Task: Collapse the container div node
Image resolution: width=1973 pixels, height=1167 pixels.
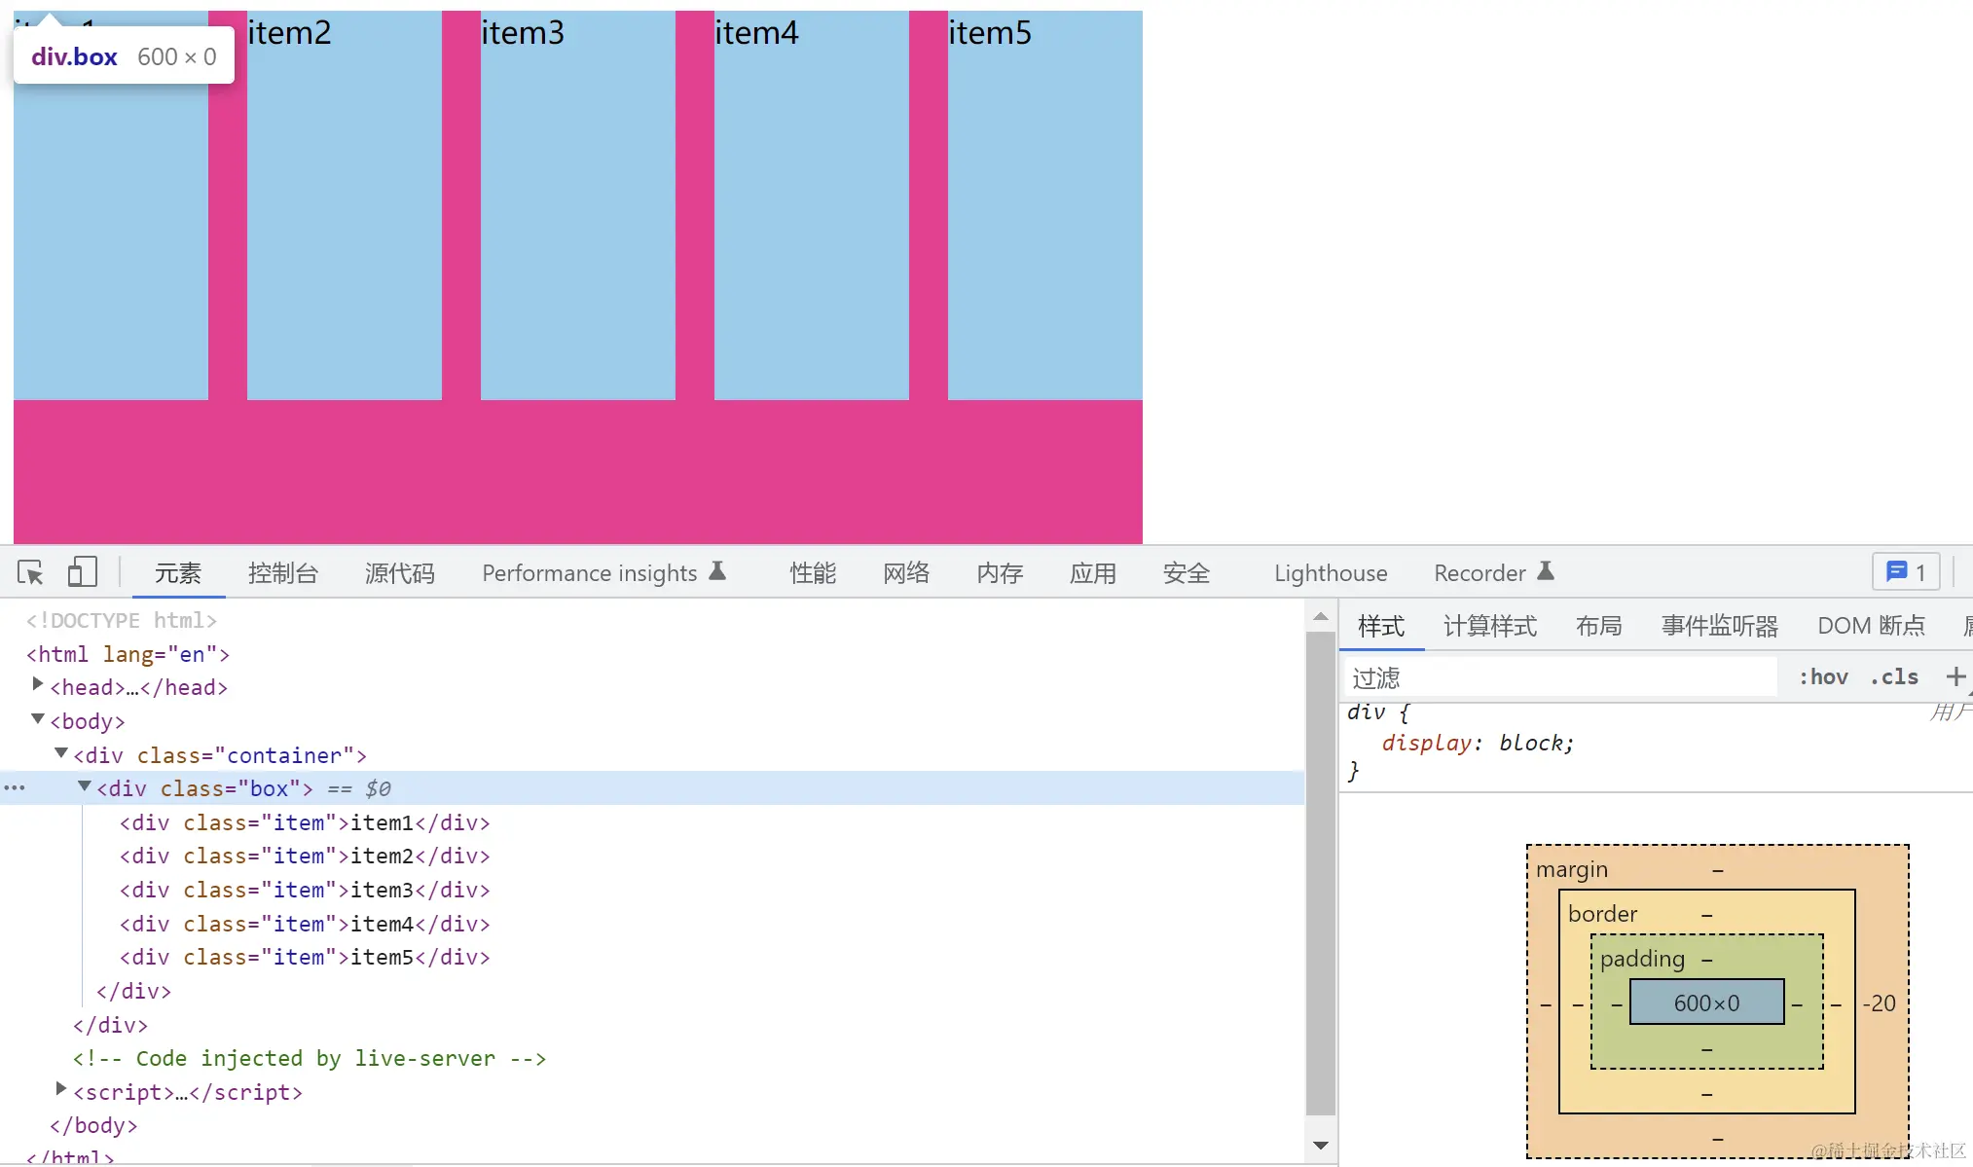Action: click(61, 753)
